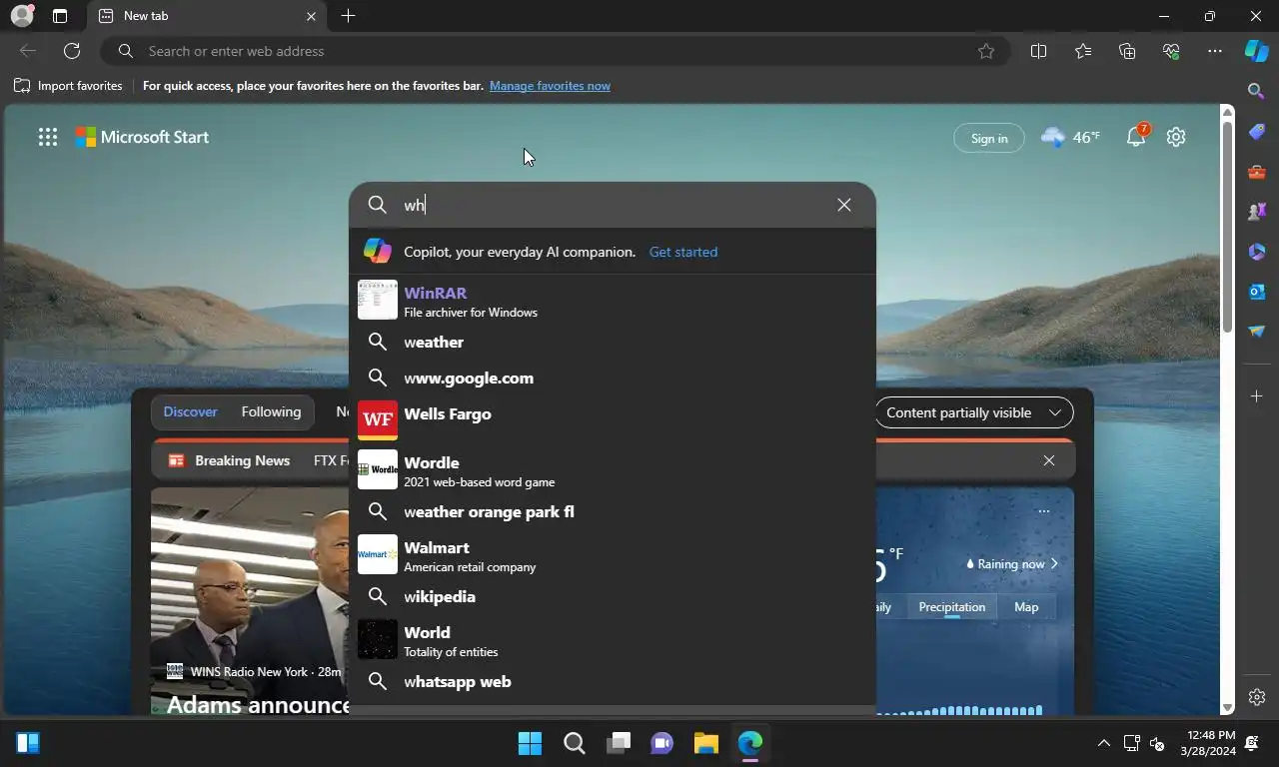Expand Content partially visible dropdown

pos(973,412)
